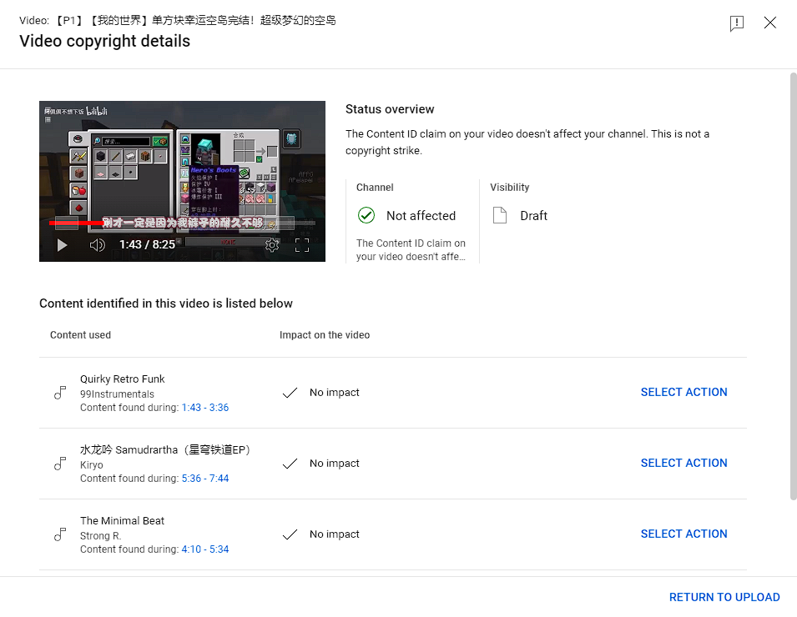Open Select Action for Quirky Retro Funk
Image resolution: width=797 pixels, height=617 pixels.
click(x=684, y=393)
